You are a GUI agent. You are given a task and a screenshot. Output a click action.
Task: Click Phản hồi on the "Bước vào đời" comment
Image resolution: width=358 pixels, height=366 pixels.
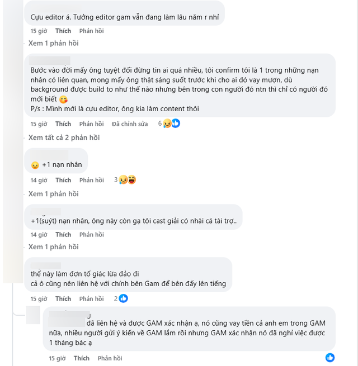click(91, 123)
